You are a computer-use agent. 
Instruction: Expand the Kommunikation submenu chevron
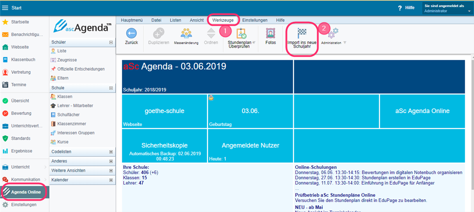tap(45, 179)
